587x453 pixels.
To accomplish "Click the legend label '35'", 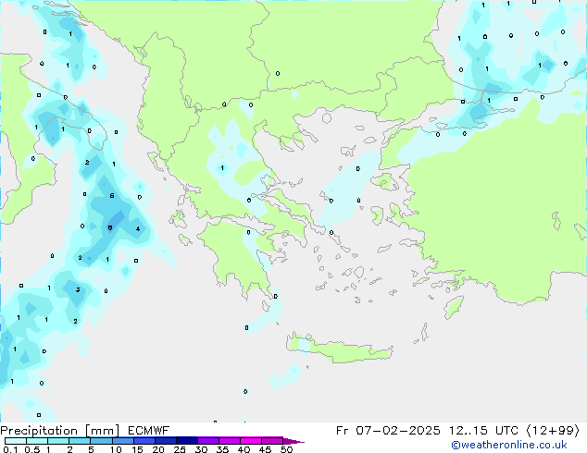I will [222, 449].
